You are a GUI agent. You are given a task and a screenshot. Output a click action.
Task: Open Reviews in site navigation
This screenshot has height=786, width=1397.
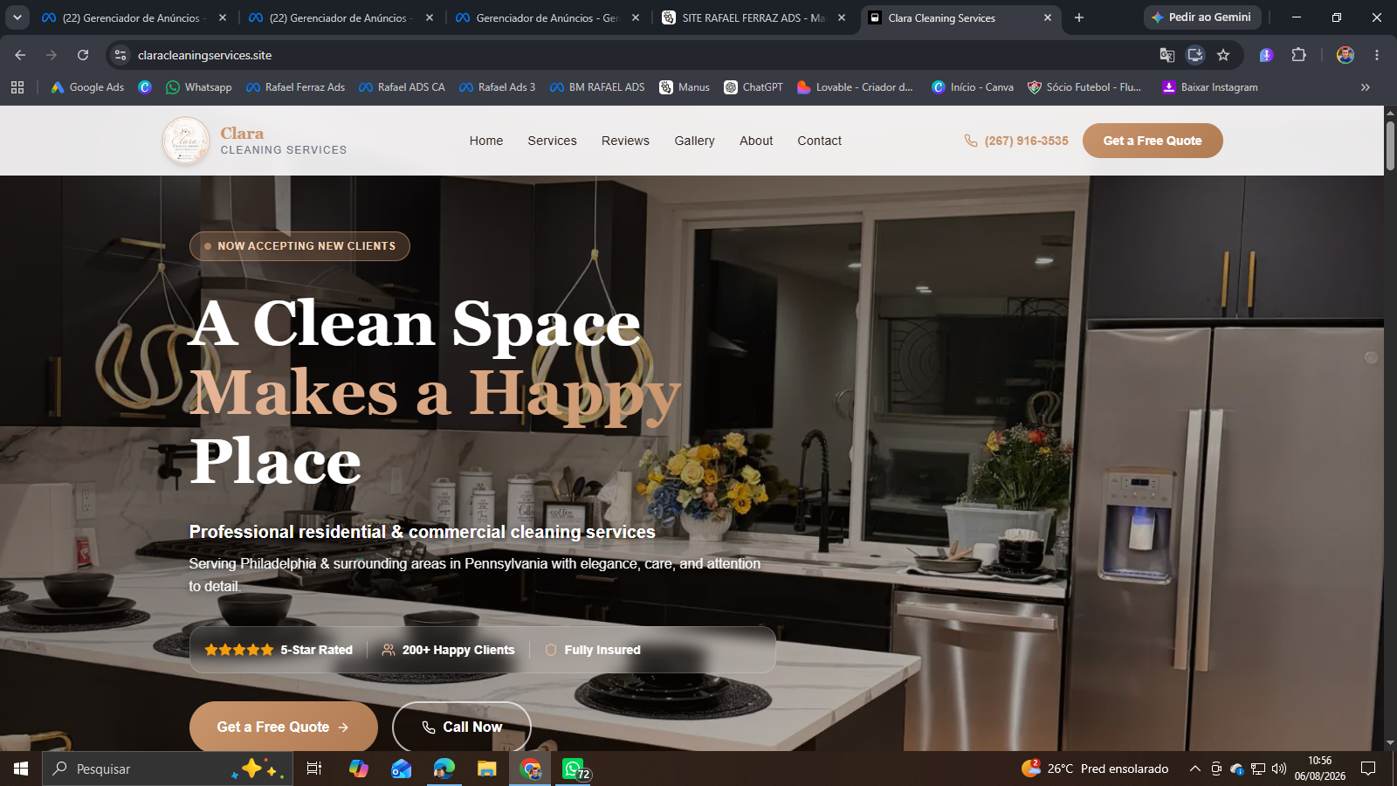pyautogui.click(x=625, y=141)
